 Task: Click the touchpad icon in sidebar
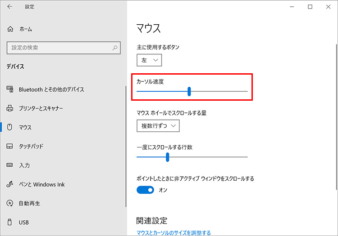(x=10, y=147)
